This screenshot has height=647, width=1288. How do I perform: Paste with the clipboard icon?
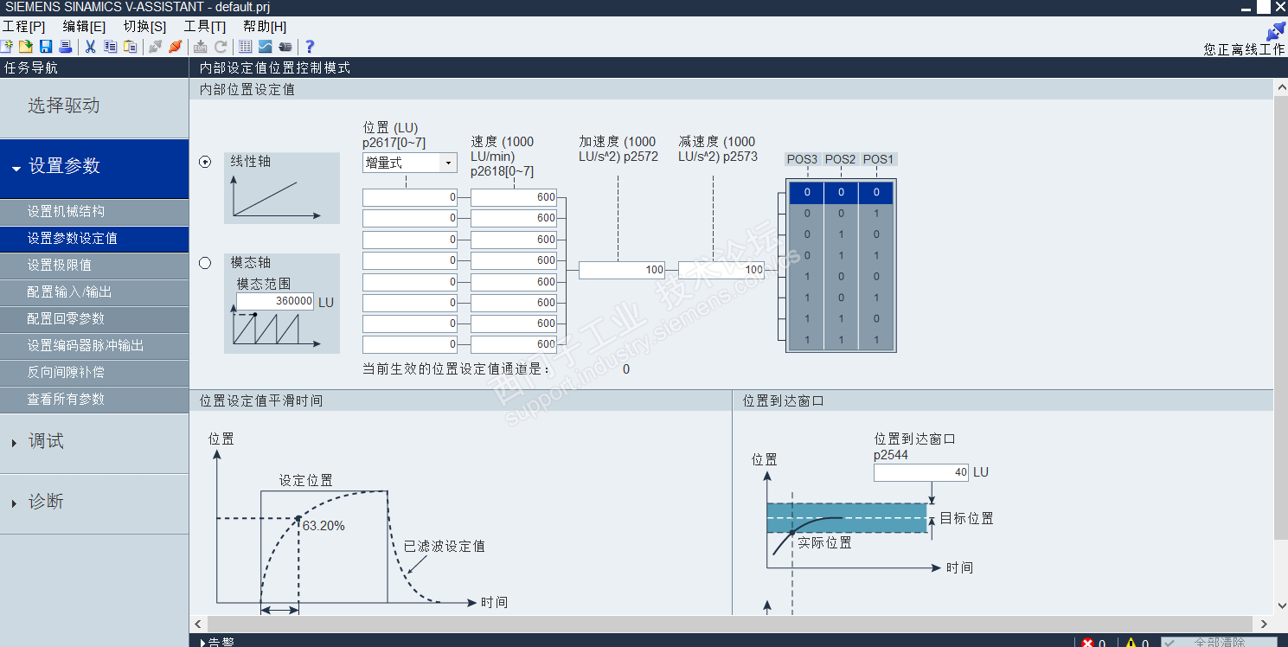pos(131,47)
